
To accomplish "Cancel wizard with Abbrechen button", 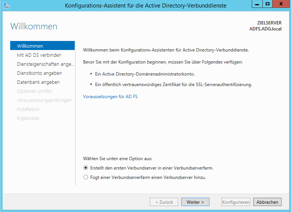I will click(x=267, y=202).
